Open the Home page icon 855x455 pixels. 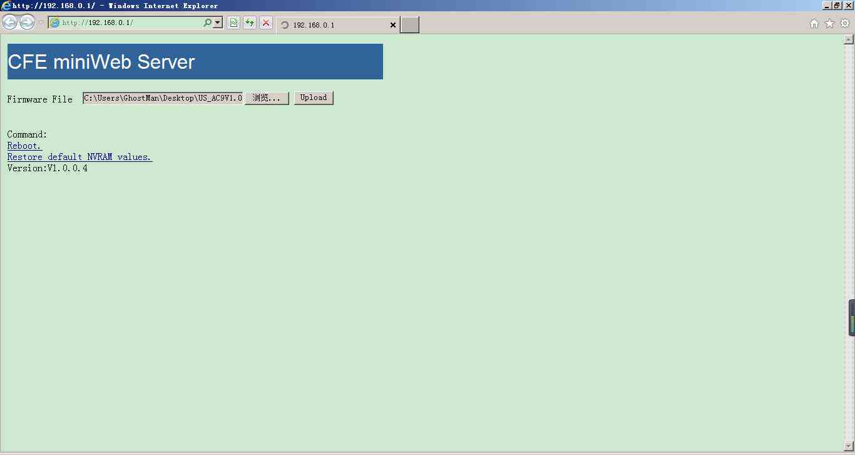(814, 24)
